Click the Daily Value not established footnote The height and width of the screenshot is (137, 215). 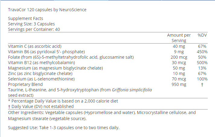point(41,106)
